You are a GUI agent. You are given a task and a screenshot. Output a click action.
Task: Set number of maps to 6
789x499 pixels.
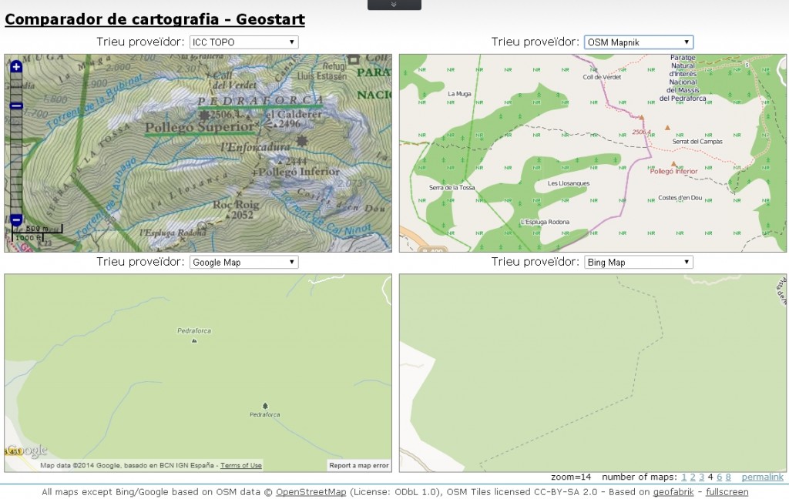coord(719,477)
